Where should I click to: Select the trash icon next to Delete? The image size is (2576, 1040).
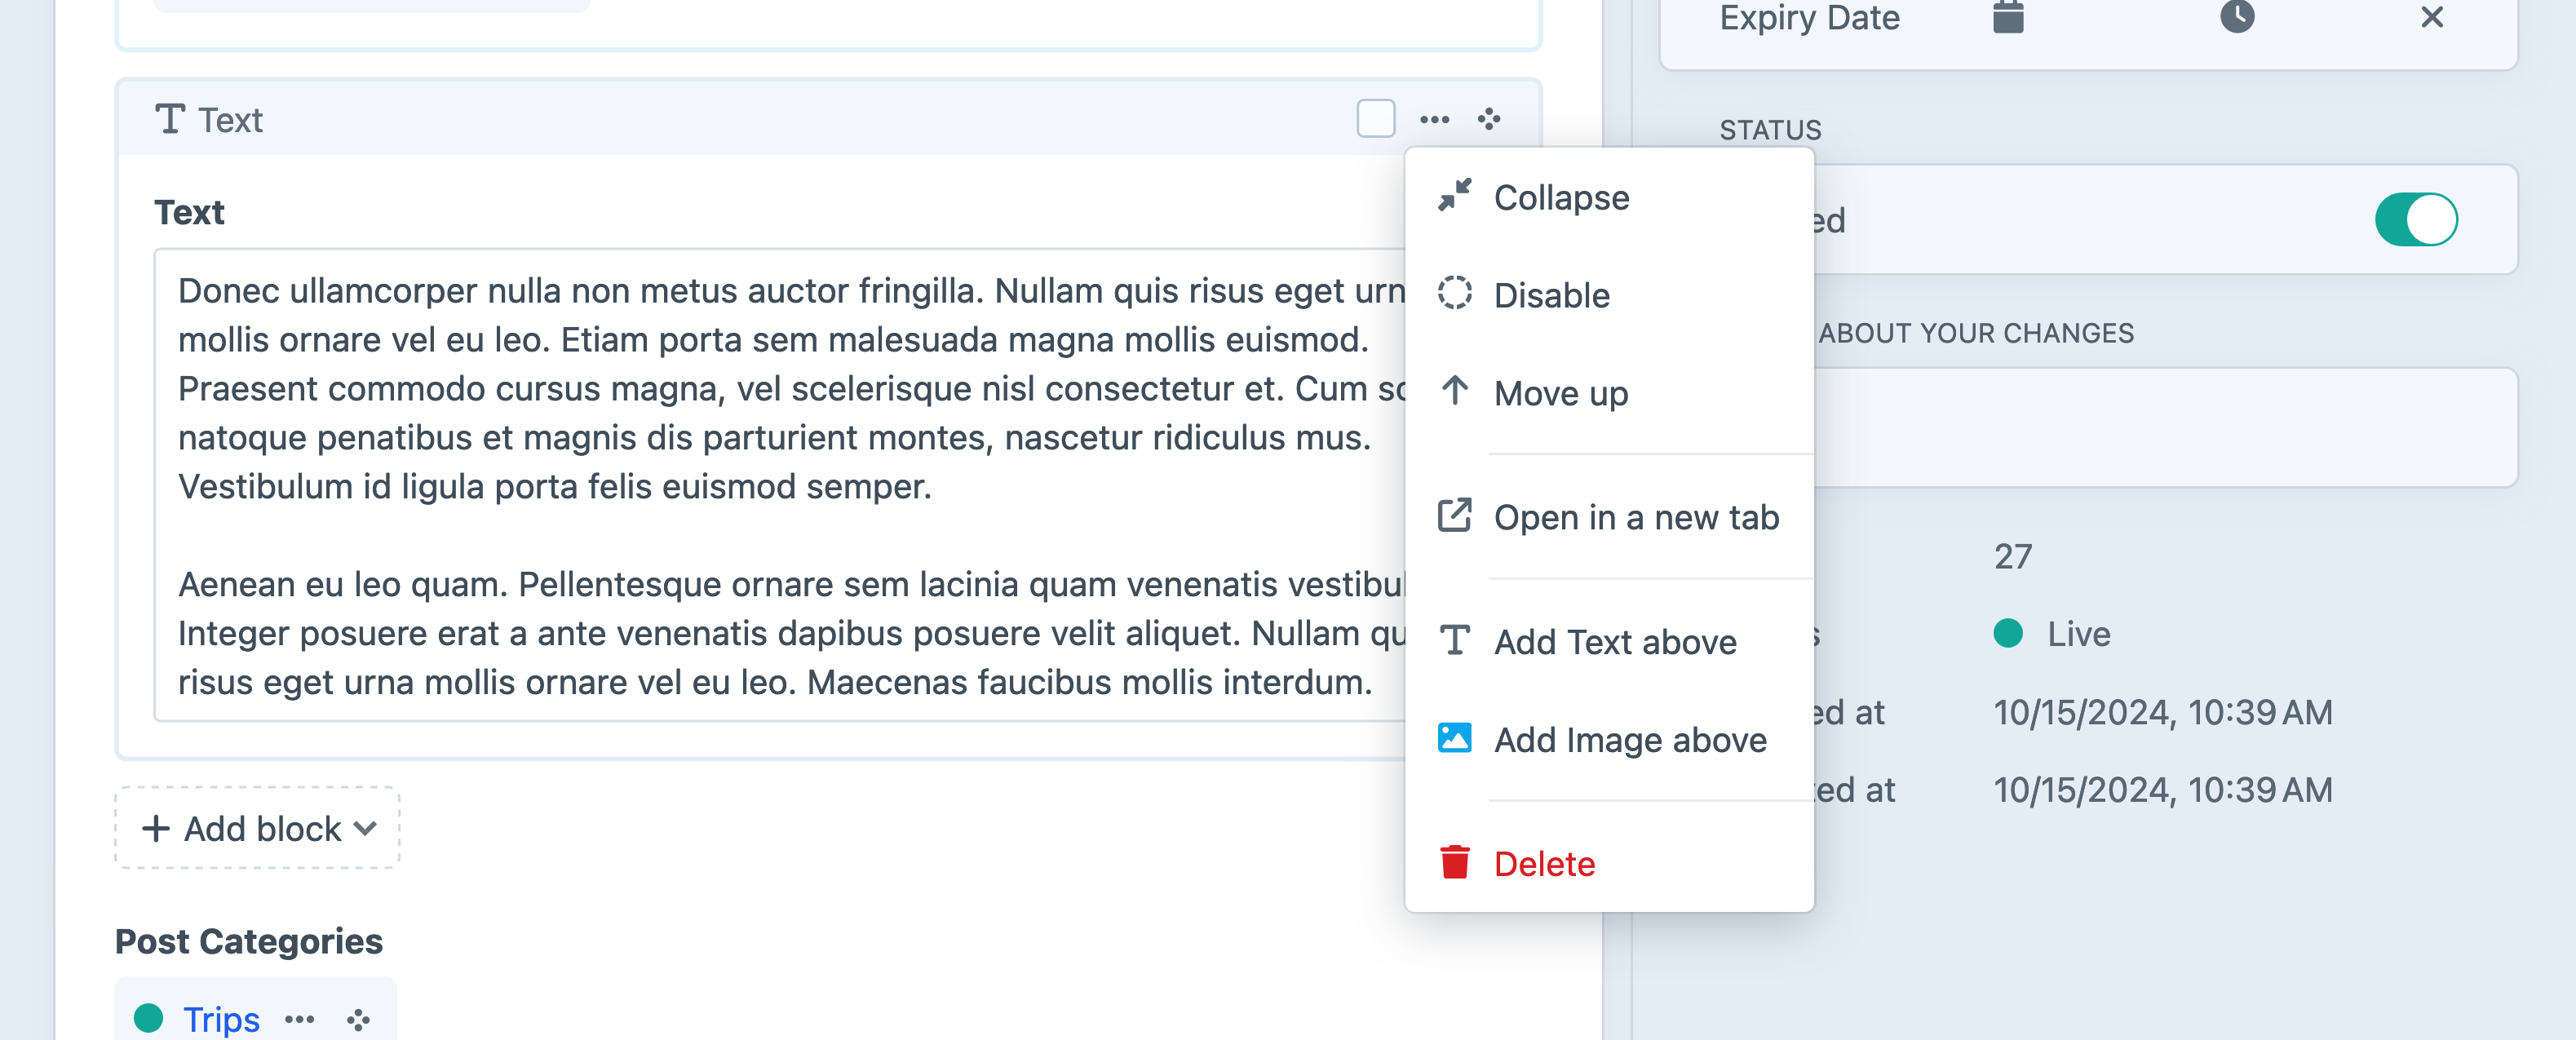coord(1455,862)
